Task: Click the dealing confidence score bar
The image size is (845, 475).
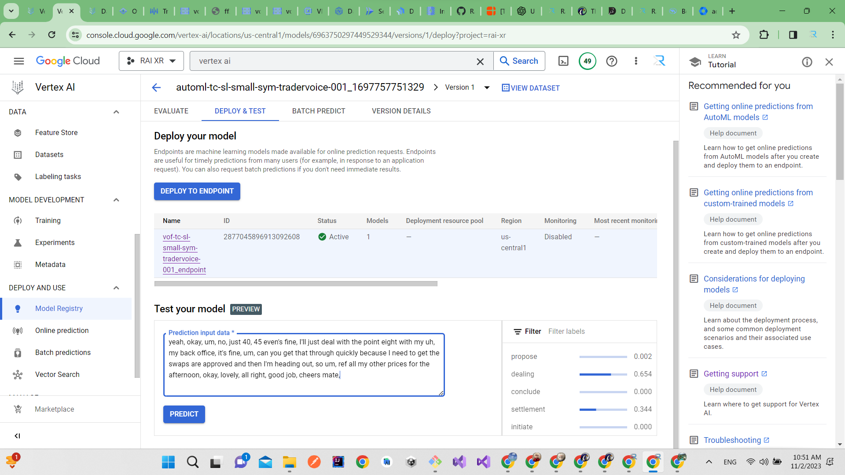Action: point(603,374)
